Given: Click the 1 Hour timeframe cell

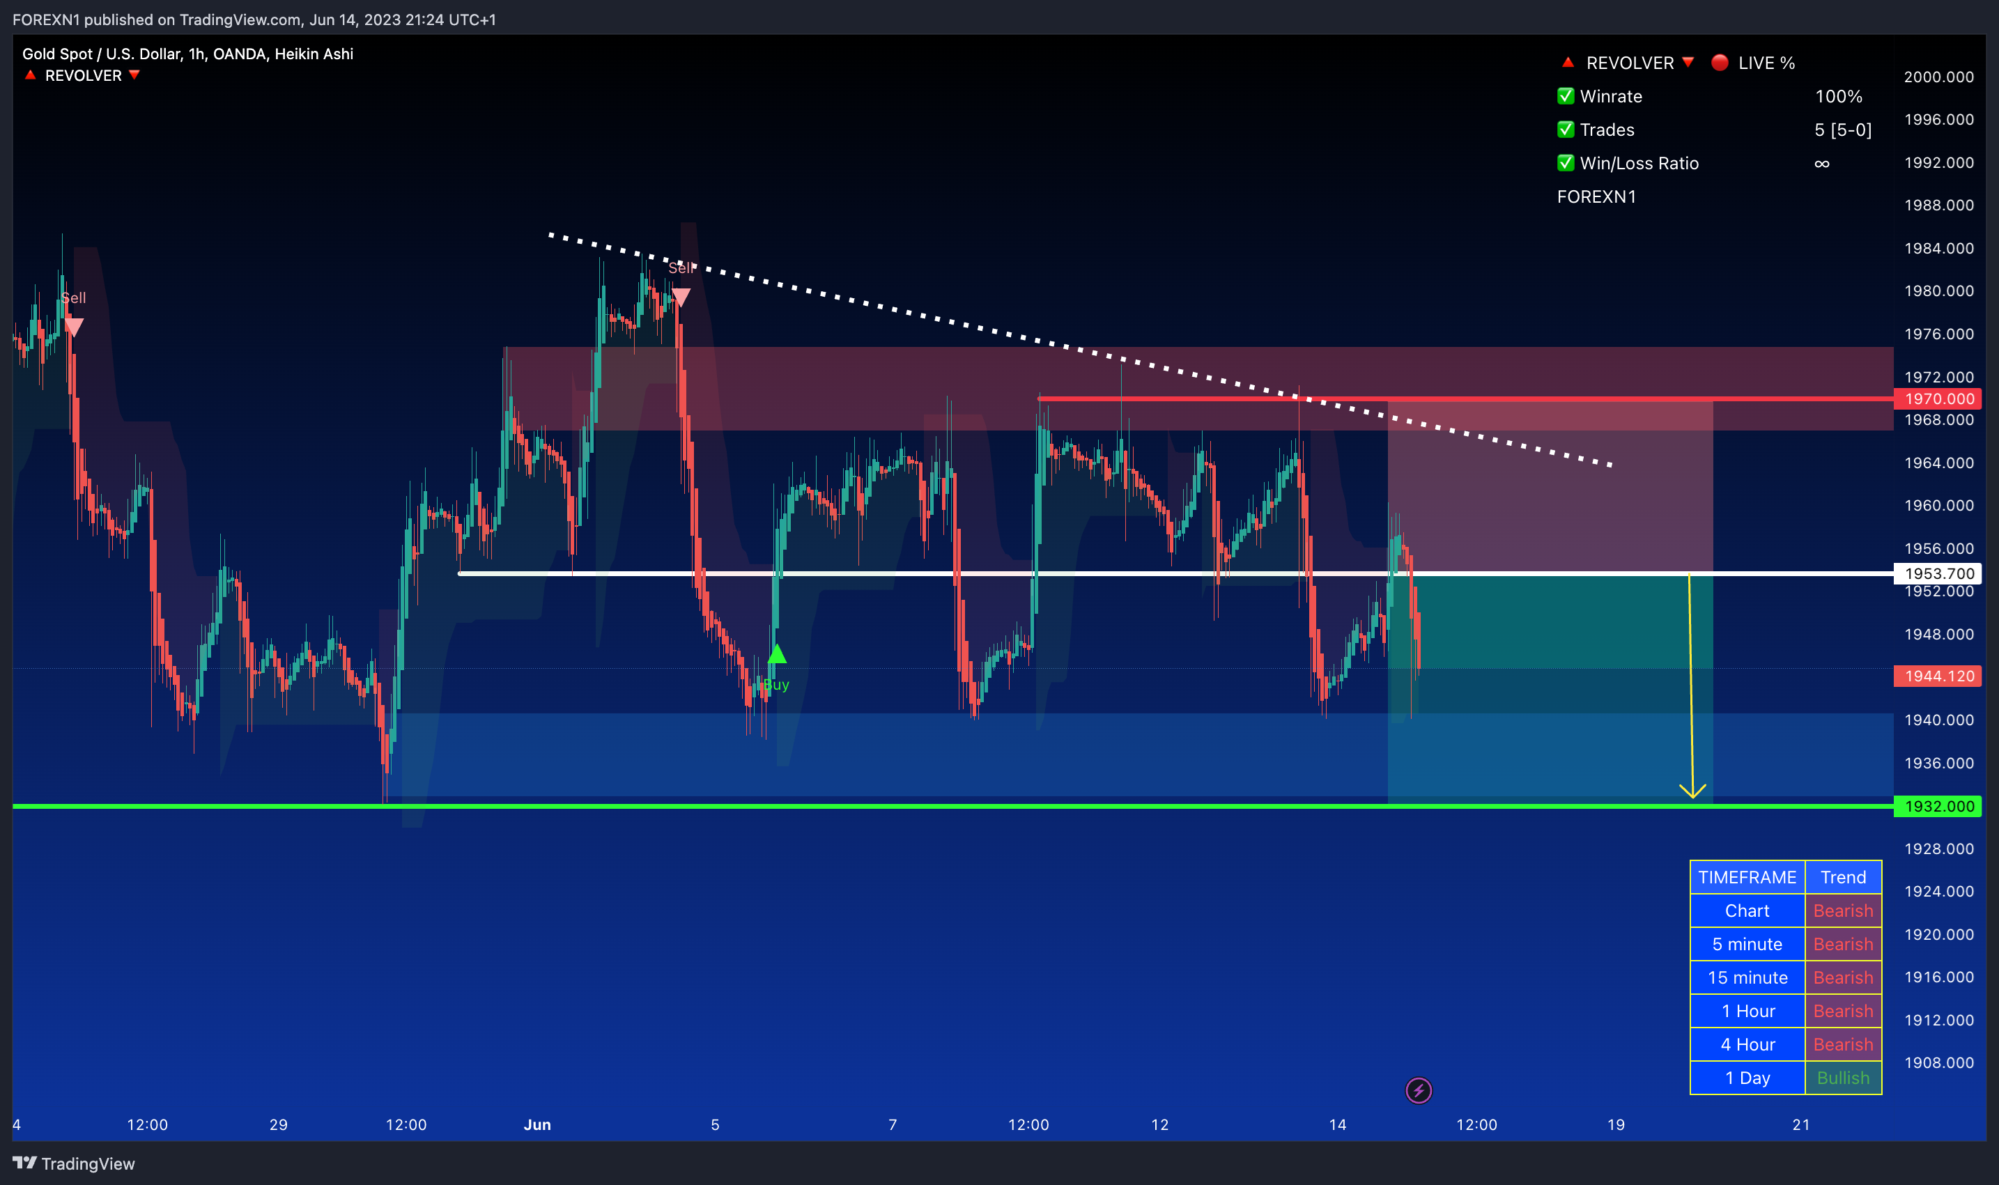Looking at the screenshot, I should tap(1747, 1011).
